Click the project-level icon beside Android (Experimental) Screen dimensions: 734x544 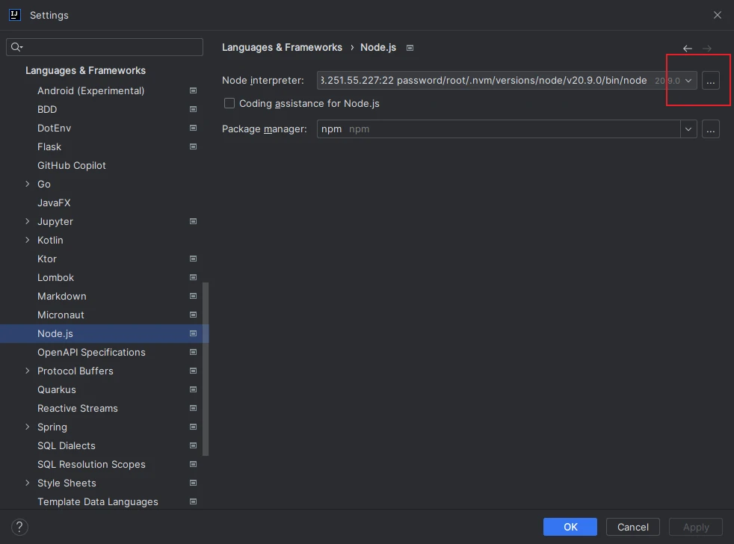pos(193,90)
